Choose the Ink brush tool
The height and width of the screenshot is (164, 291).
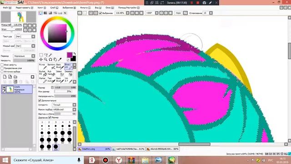[x=68, y=80]
